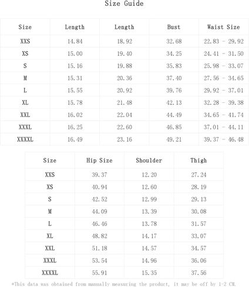Click hip size value 55.91
This screenshot has width=249, height=287.
point(99,273)
